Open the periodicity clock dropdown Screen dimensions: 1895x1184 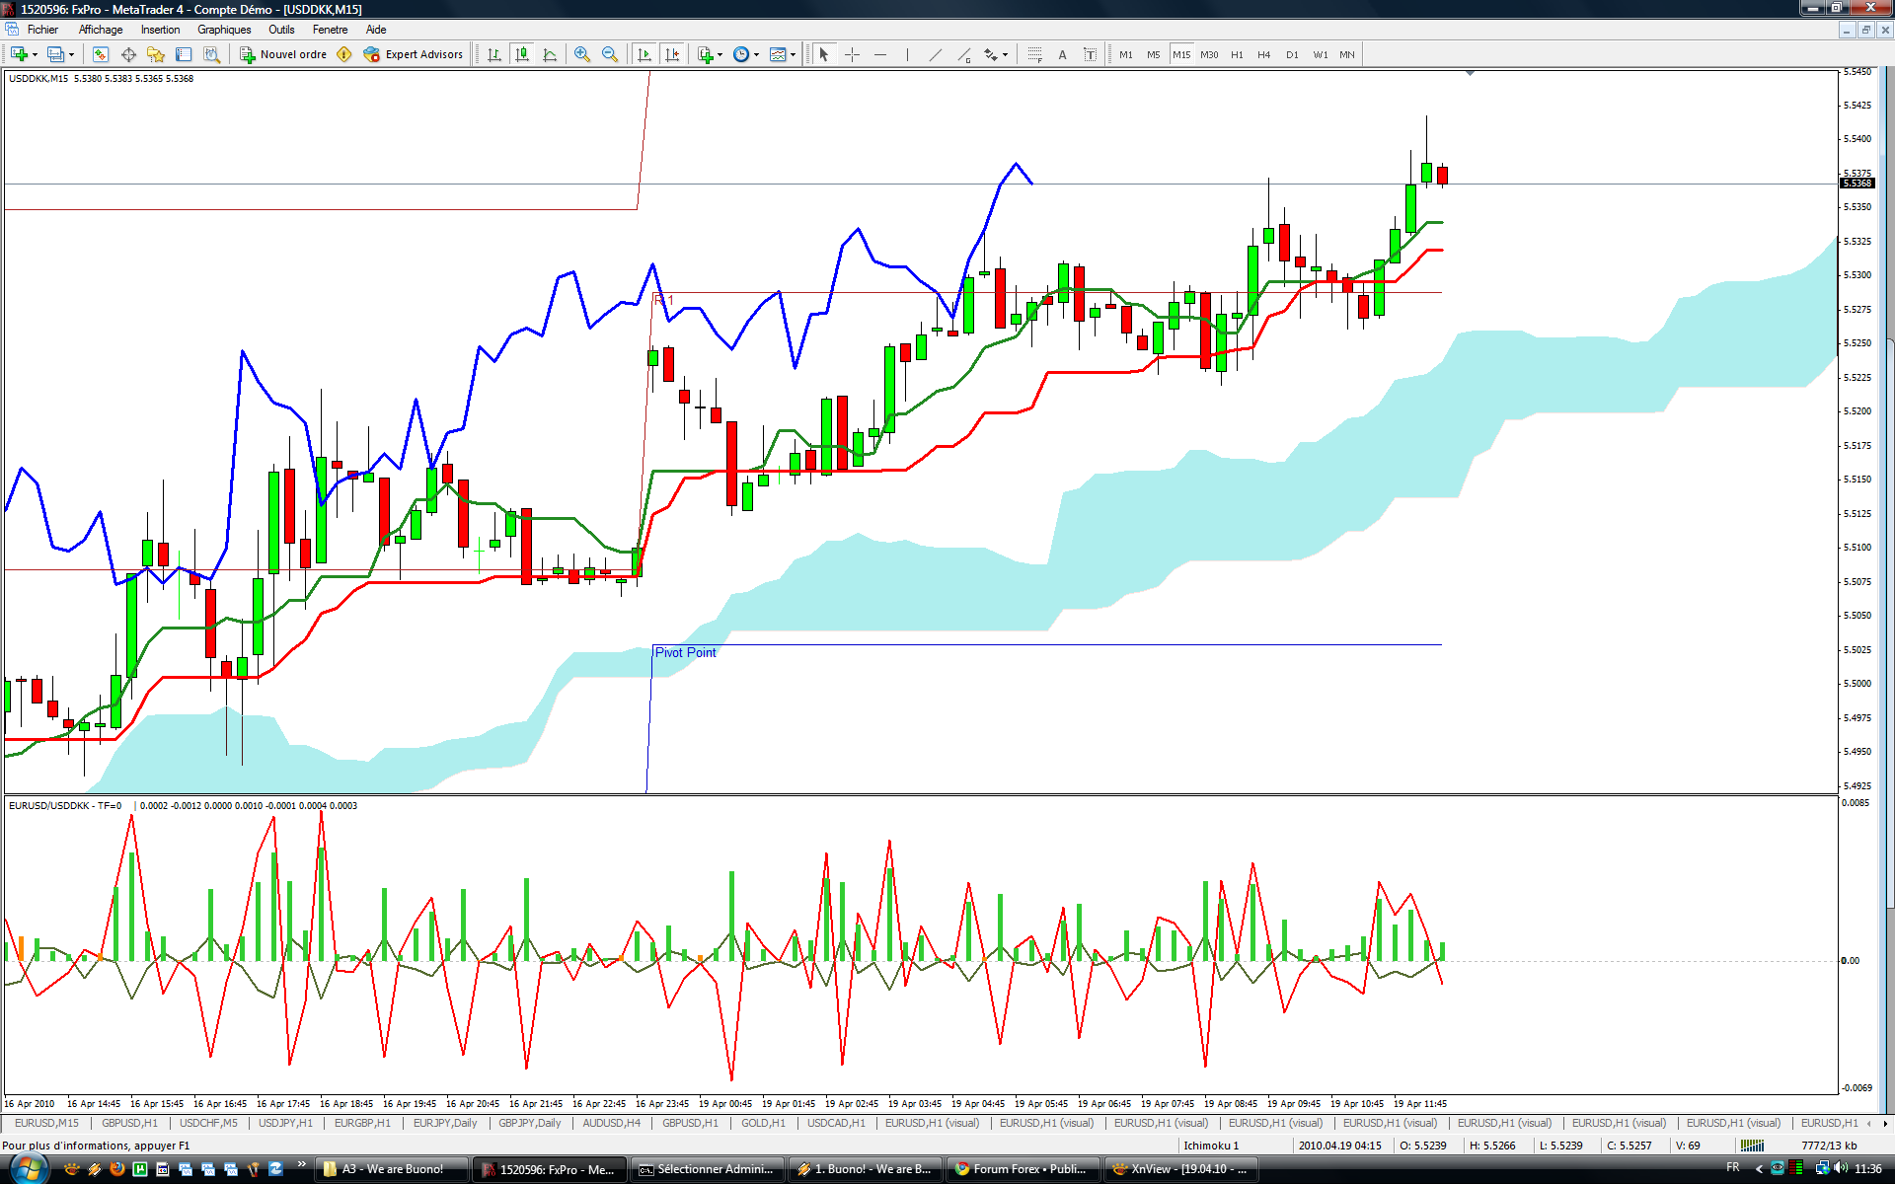click(x=756, y=55)
